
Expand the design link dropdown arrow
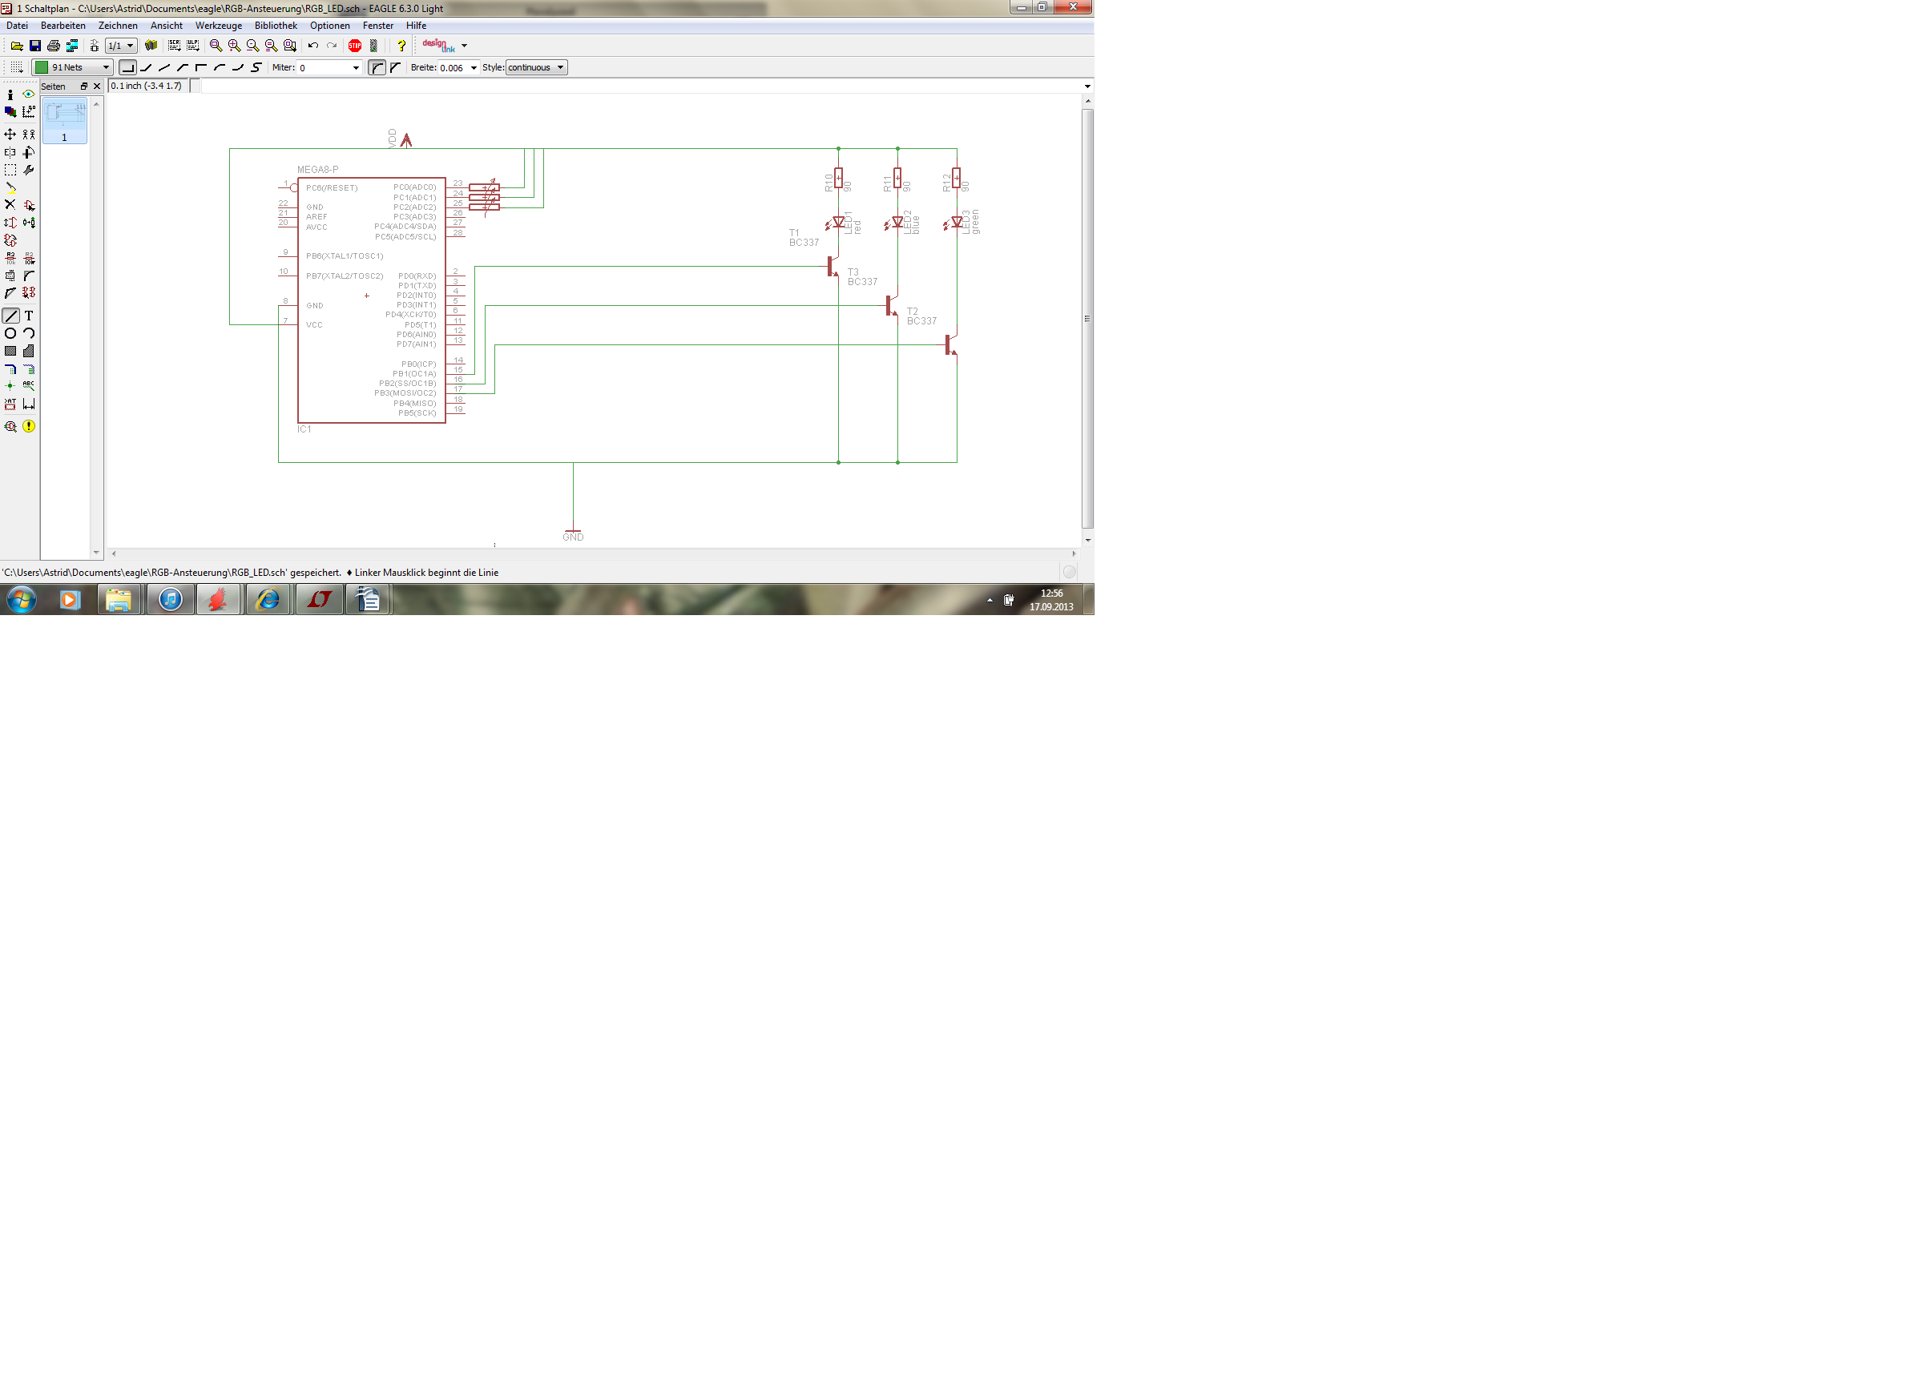(465, 46)
